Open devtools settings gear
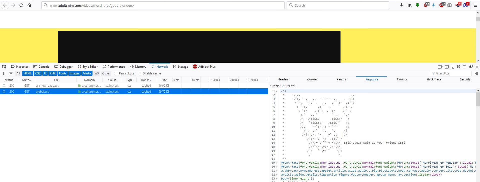 tap(458, 67)
